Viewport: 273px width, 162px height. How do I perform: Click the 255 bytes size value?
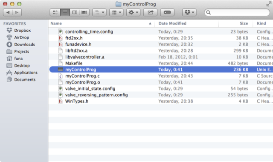(x=238, y=95)
